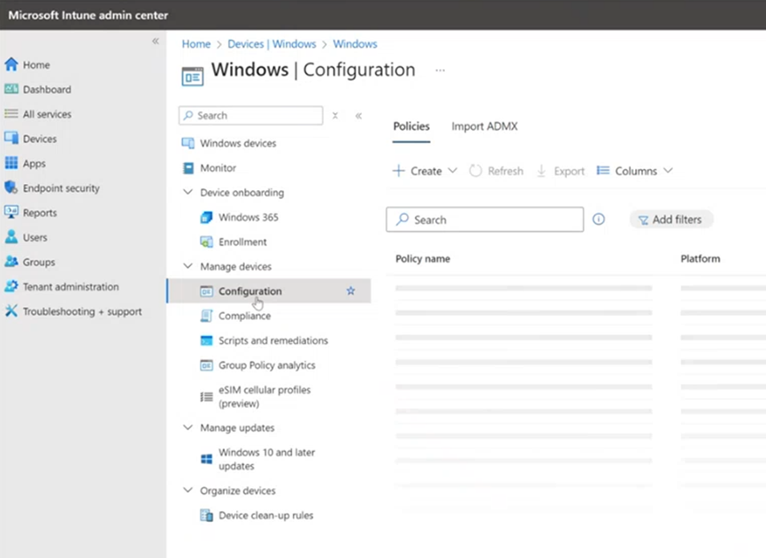Open the Monitor section
766x558 pixels.
click(x=218, y=167)
